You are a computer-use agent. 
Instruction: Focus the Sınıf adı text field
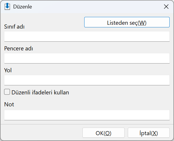click(x=87, y=36)
